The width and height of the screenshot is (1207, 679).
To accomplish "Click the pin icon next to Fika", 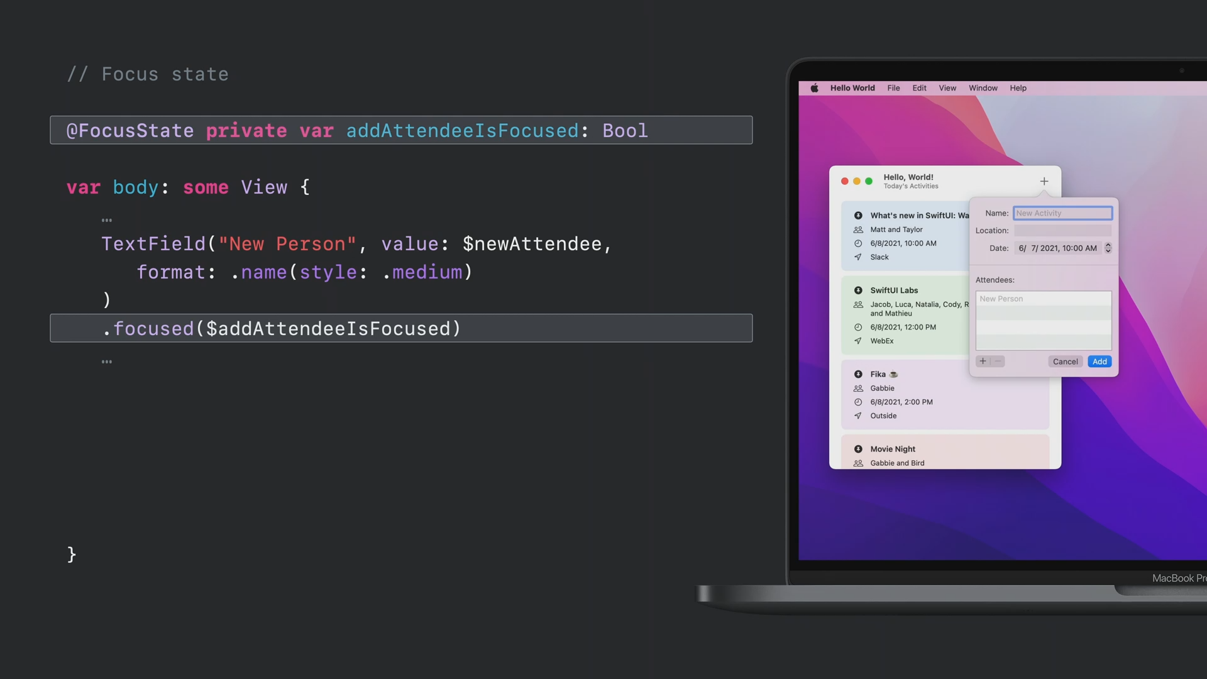I will click(x=858, y=374).
